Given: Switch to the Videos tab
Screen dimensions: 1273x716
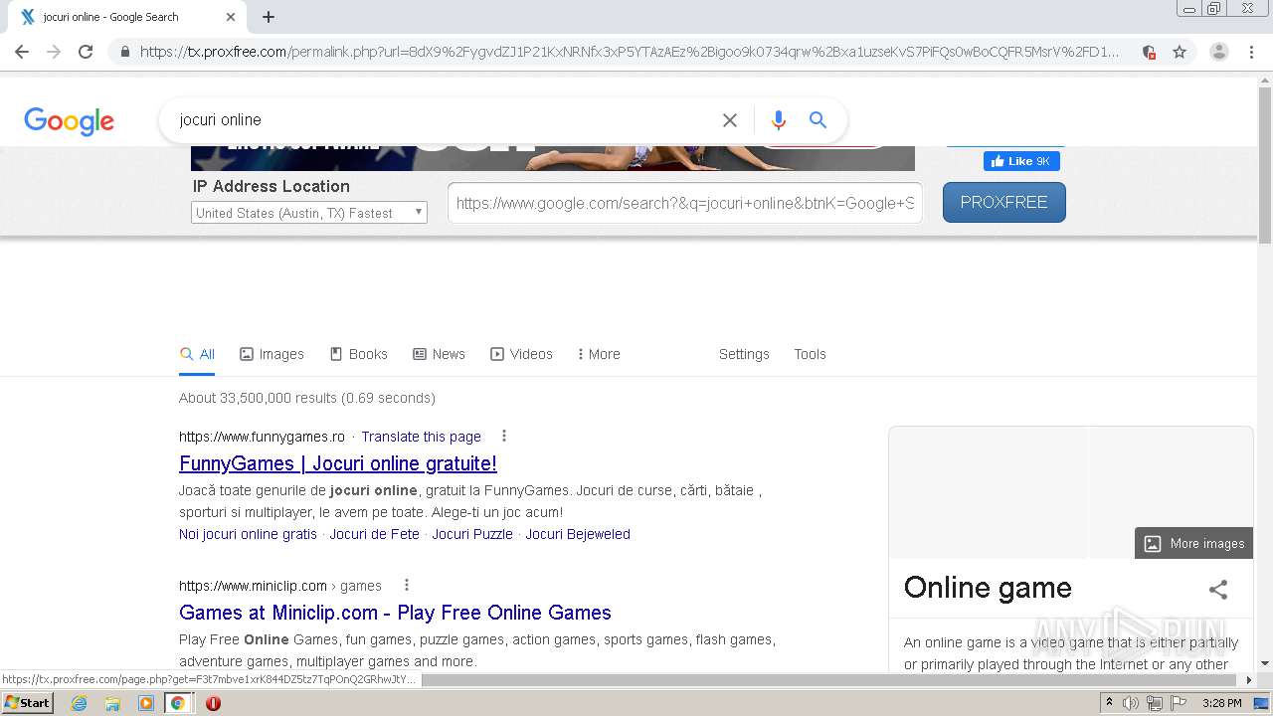Looking at the screenshot, I should (x=521, y=354).
